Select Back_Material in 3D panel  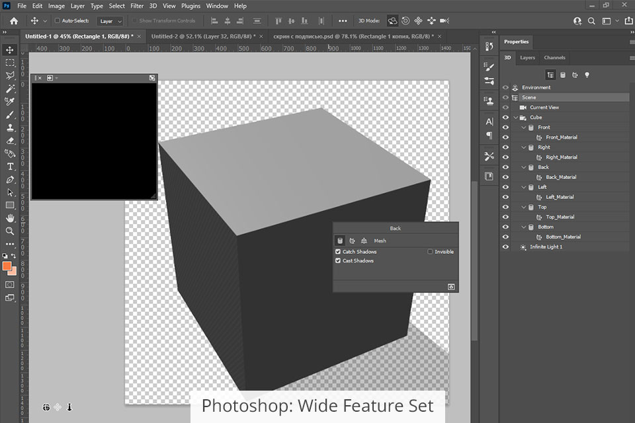click(561, 177)
